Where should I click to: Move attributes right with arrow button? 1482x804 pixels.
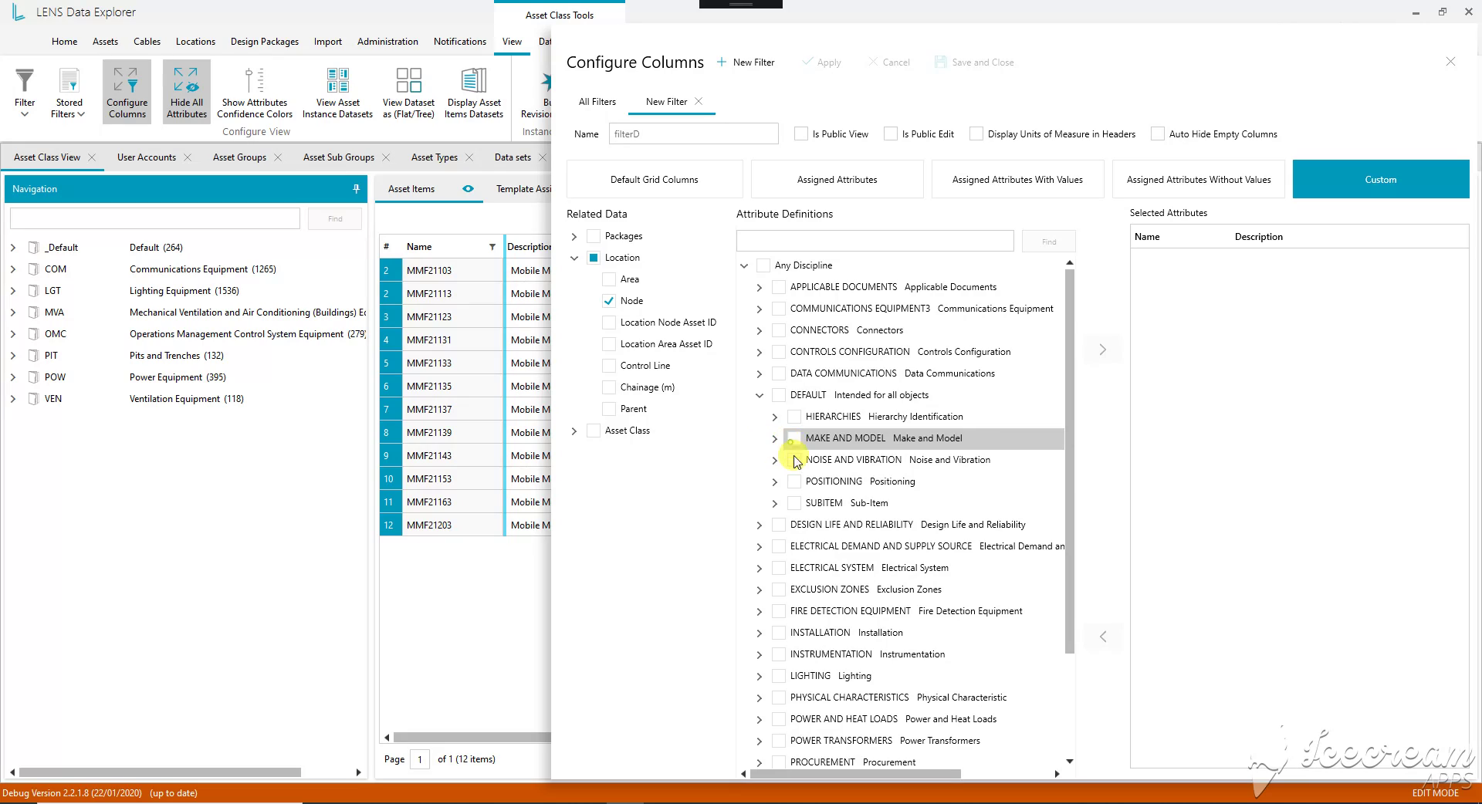pyautogui.click(x=1102, y=350)
